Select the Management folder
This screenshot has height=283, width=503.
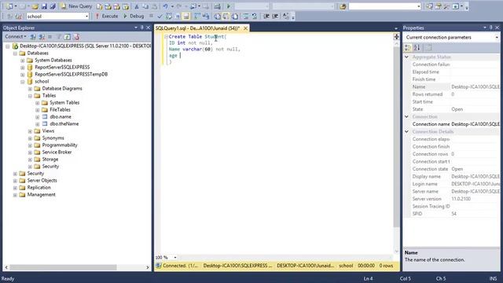(x=41, y=194)
